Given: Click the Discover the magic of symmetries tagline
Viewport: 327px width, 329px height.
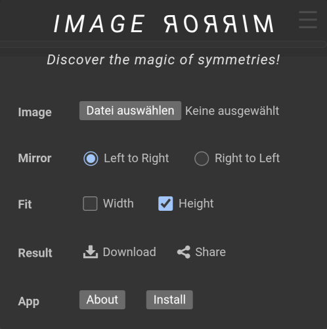Looking at the screenshot, I should click(163, 60).
